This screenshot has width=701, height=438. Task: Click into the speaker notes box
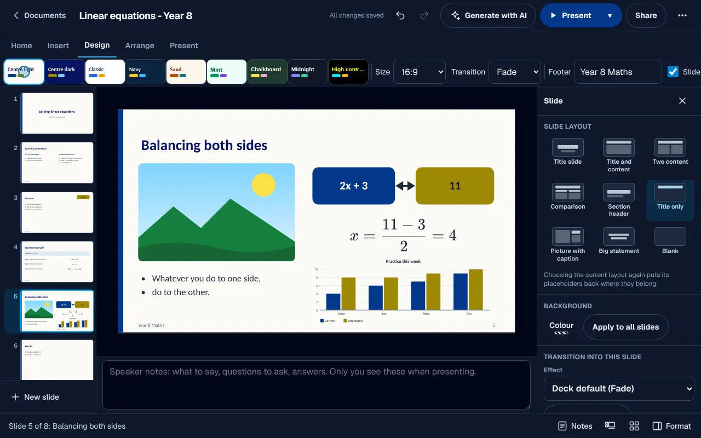pos(317,384)
